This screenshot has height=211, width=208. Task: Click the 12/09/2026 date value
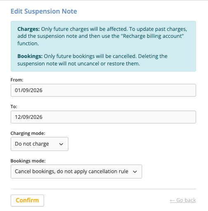tap(28, 117)
